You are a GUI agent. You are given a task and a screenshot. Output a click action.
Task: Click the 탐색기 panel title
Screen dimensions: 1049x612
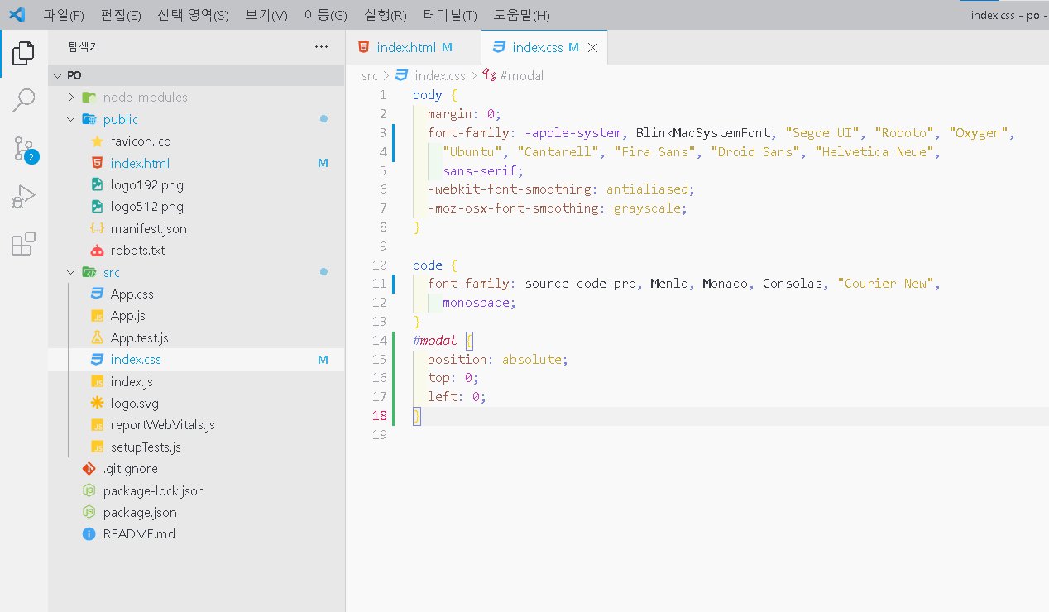click(x=84, y=47)
